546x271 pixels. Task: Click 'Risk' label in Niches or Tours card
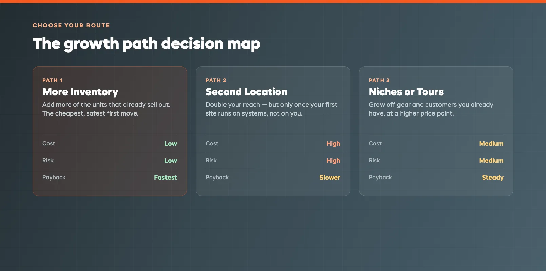tap(374, 160)
